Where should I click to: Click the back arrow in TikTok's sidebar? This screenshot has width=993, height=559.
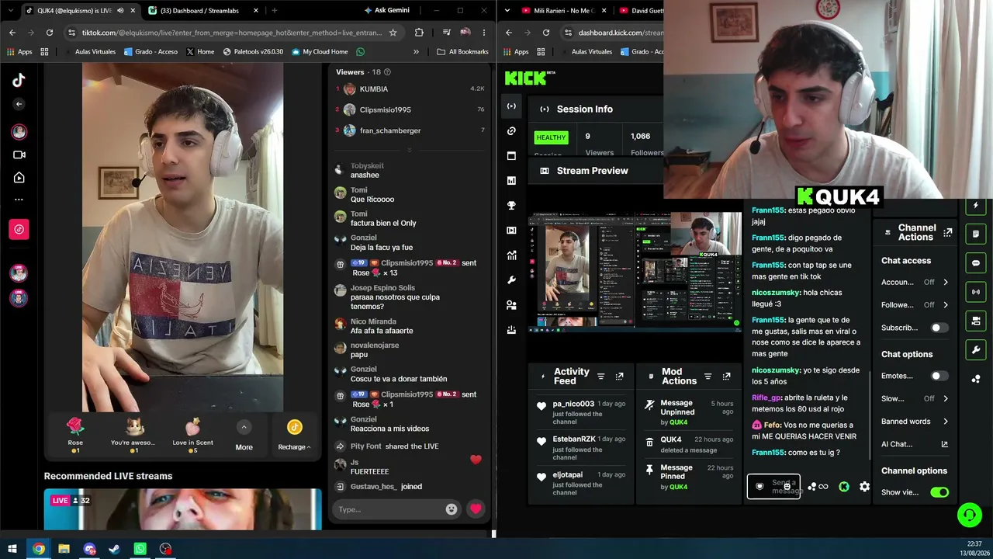click(19, 104)
